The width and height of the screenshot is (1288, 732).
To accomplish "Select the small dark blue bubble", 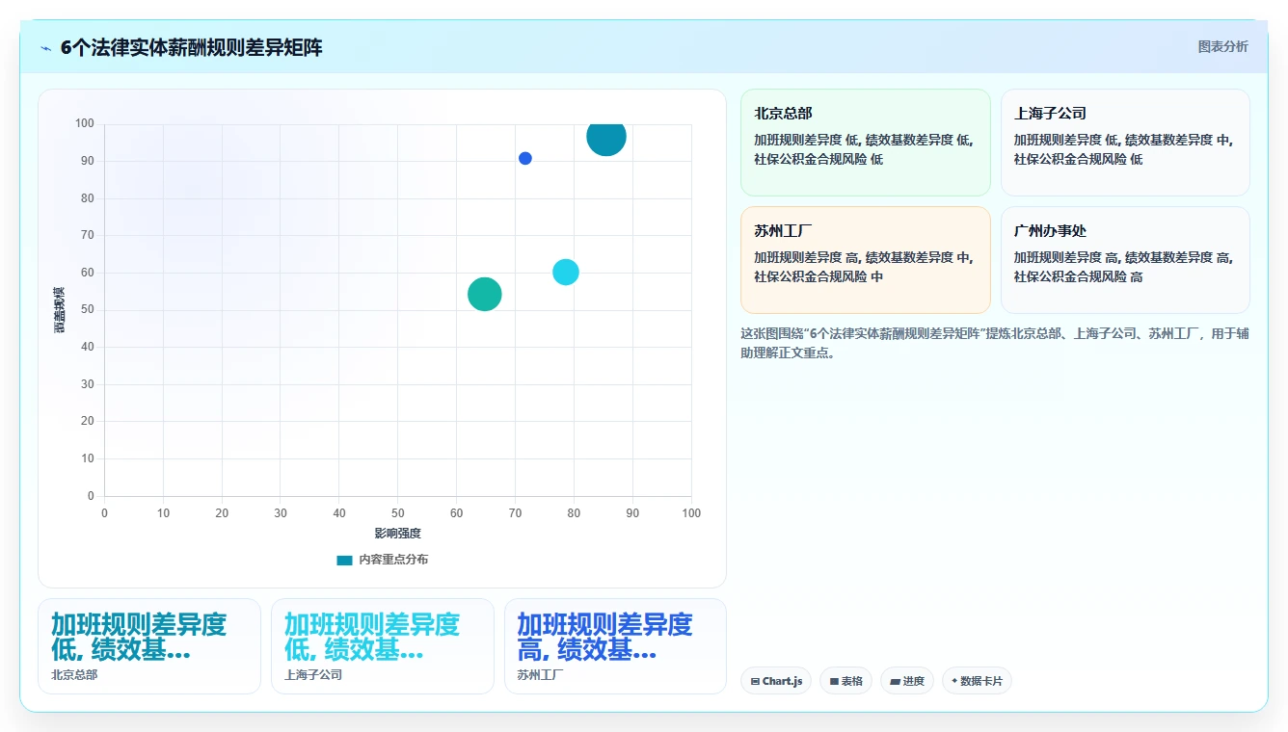I will [525, 158].
